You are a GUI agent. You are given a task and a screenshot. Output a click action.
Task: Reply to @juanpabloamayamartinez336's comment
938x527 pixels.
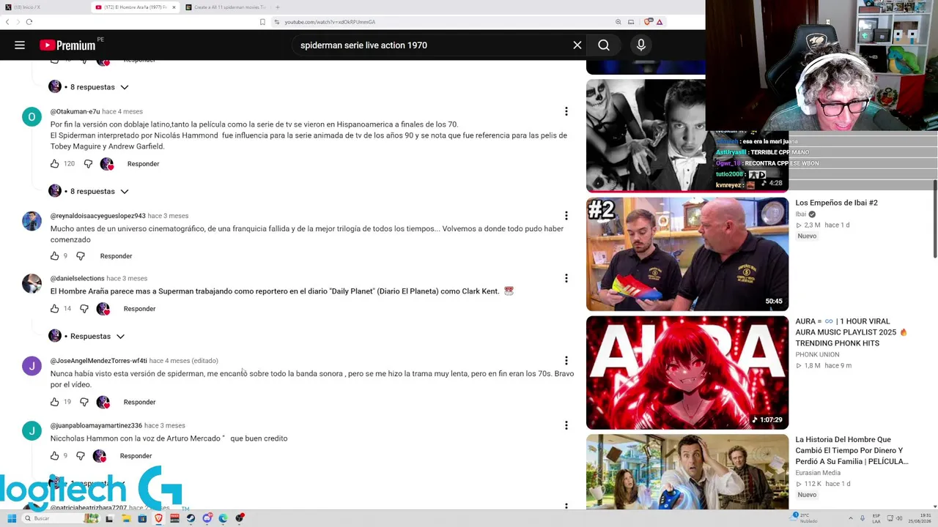pos(136,456)
